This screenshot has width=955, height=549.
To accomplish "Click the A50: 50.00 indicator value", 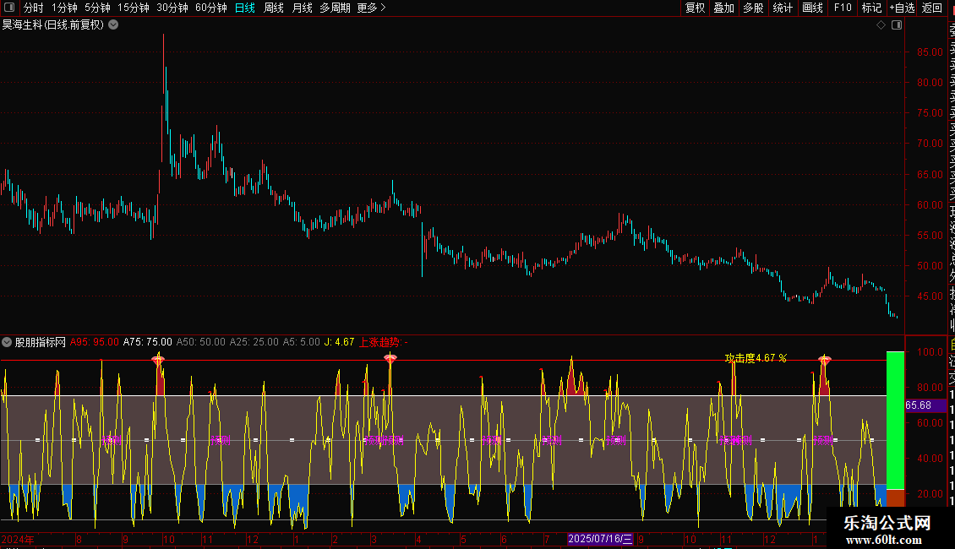I will tap(201, 342).
